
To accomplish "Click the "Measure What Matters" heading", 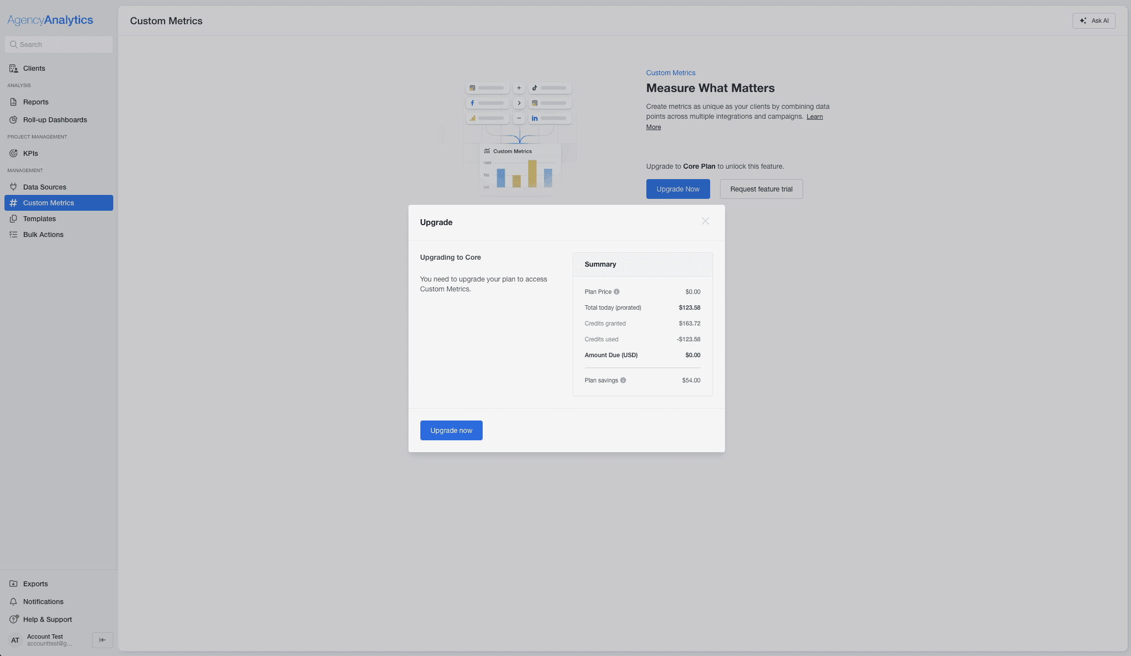I will pyautogui.click(x=710, y=88).
